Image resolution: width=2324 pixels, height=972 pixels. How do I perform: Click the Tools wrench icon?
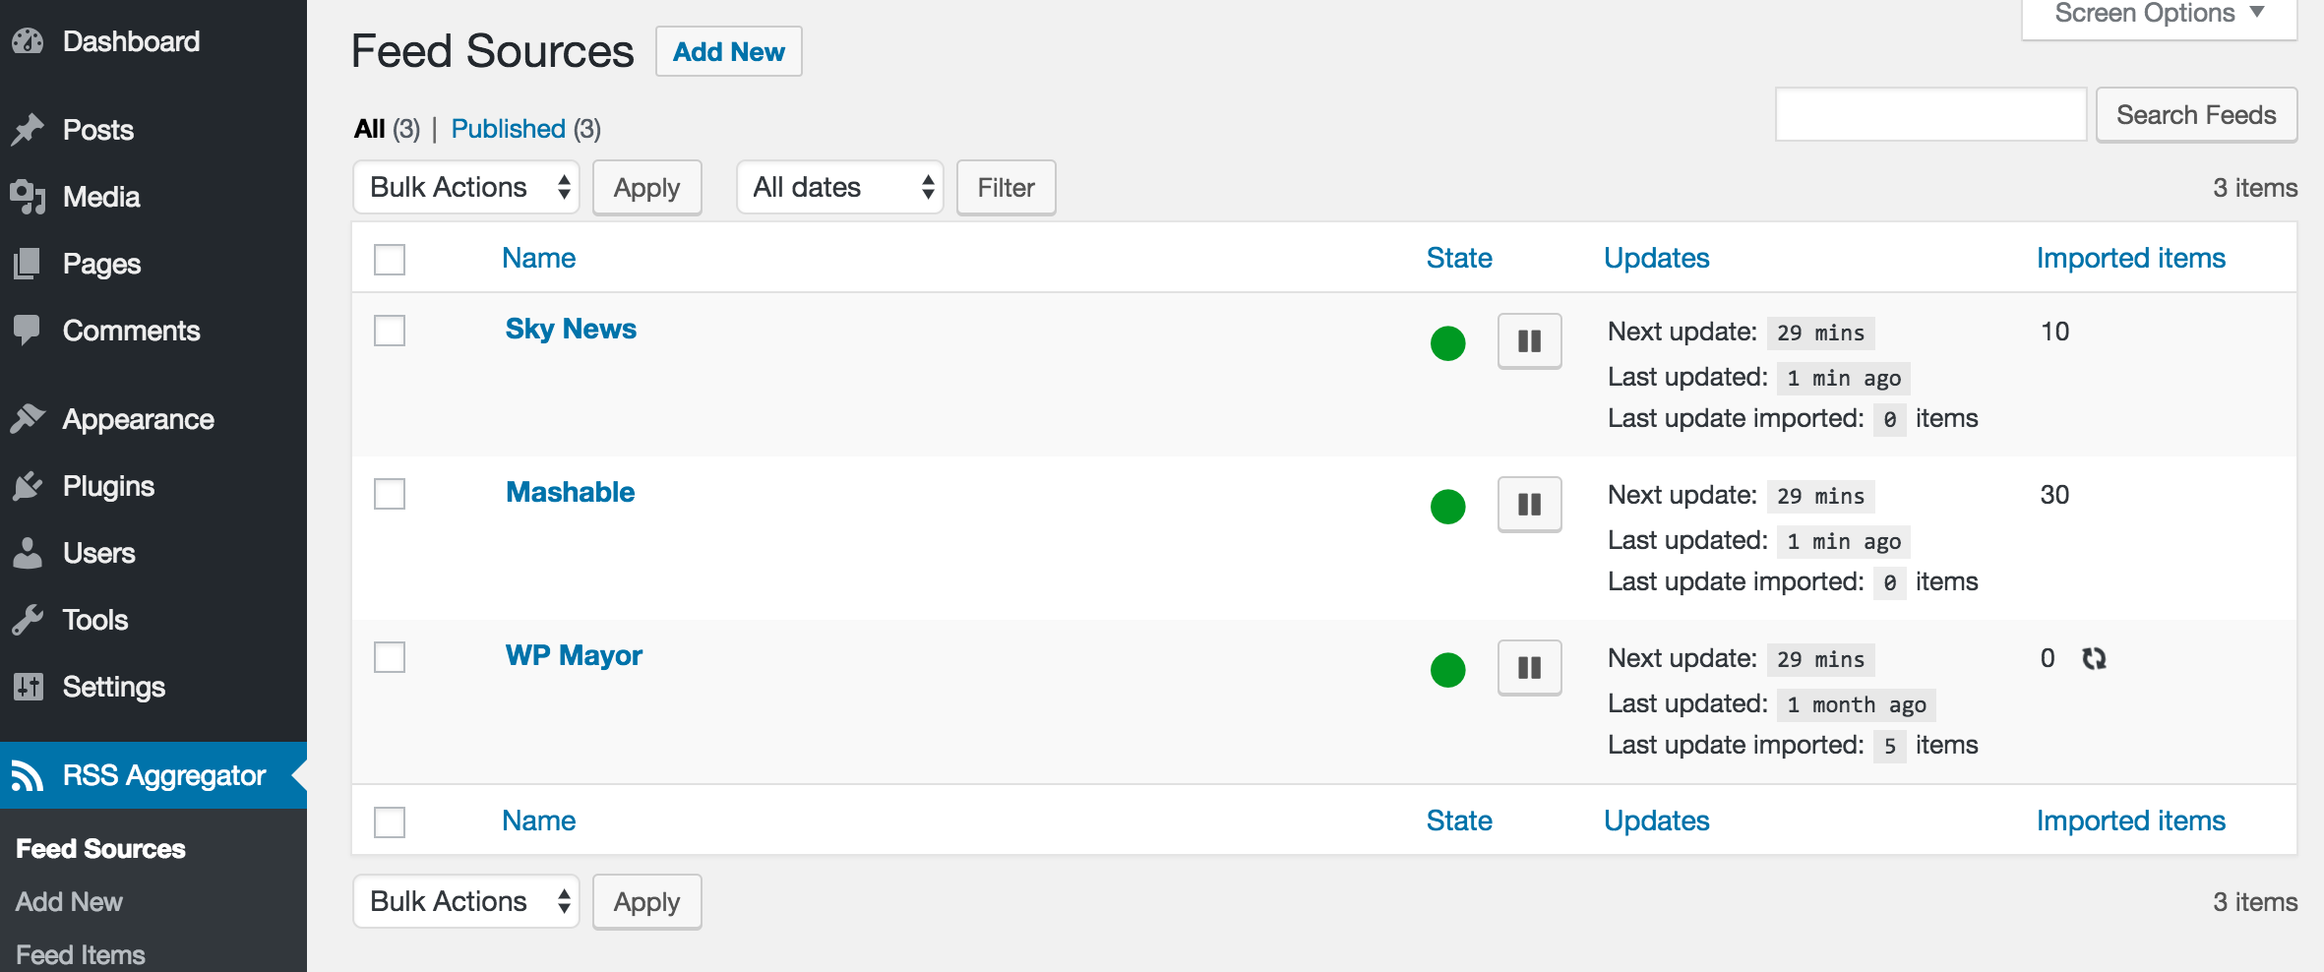point(29,620)
